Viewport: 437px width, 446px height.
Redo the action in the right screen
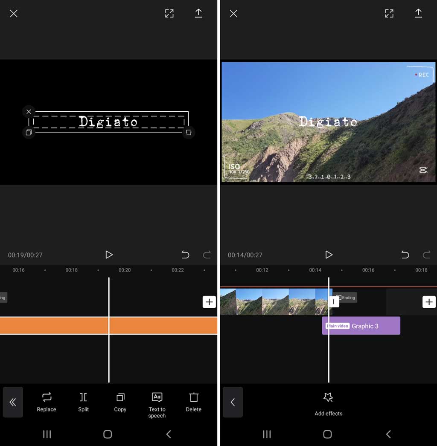[x=426, y=255]
